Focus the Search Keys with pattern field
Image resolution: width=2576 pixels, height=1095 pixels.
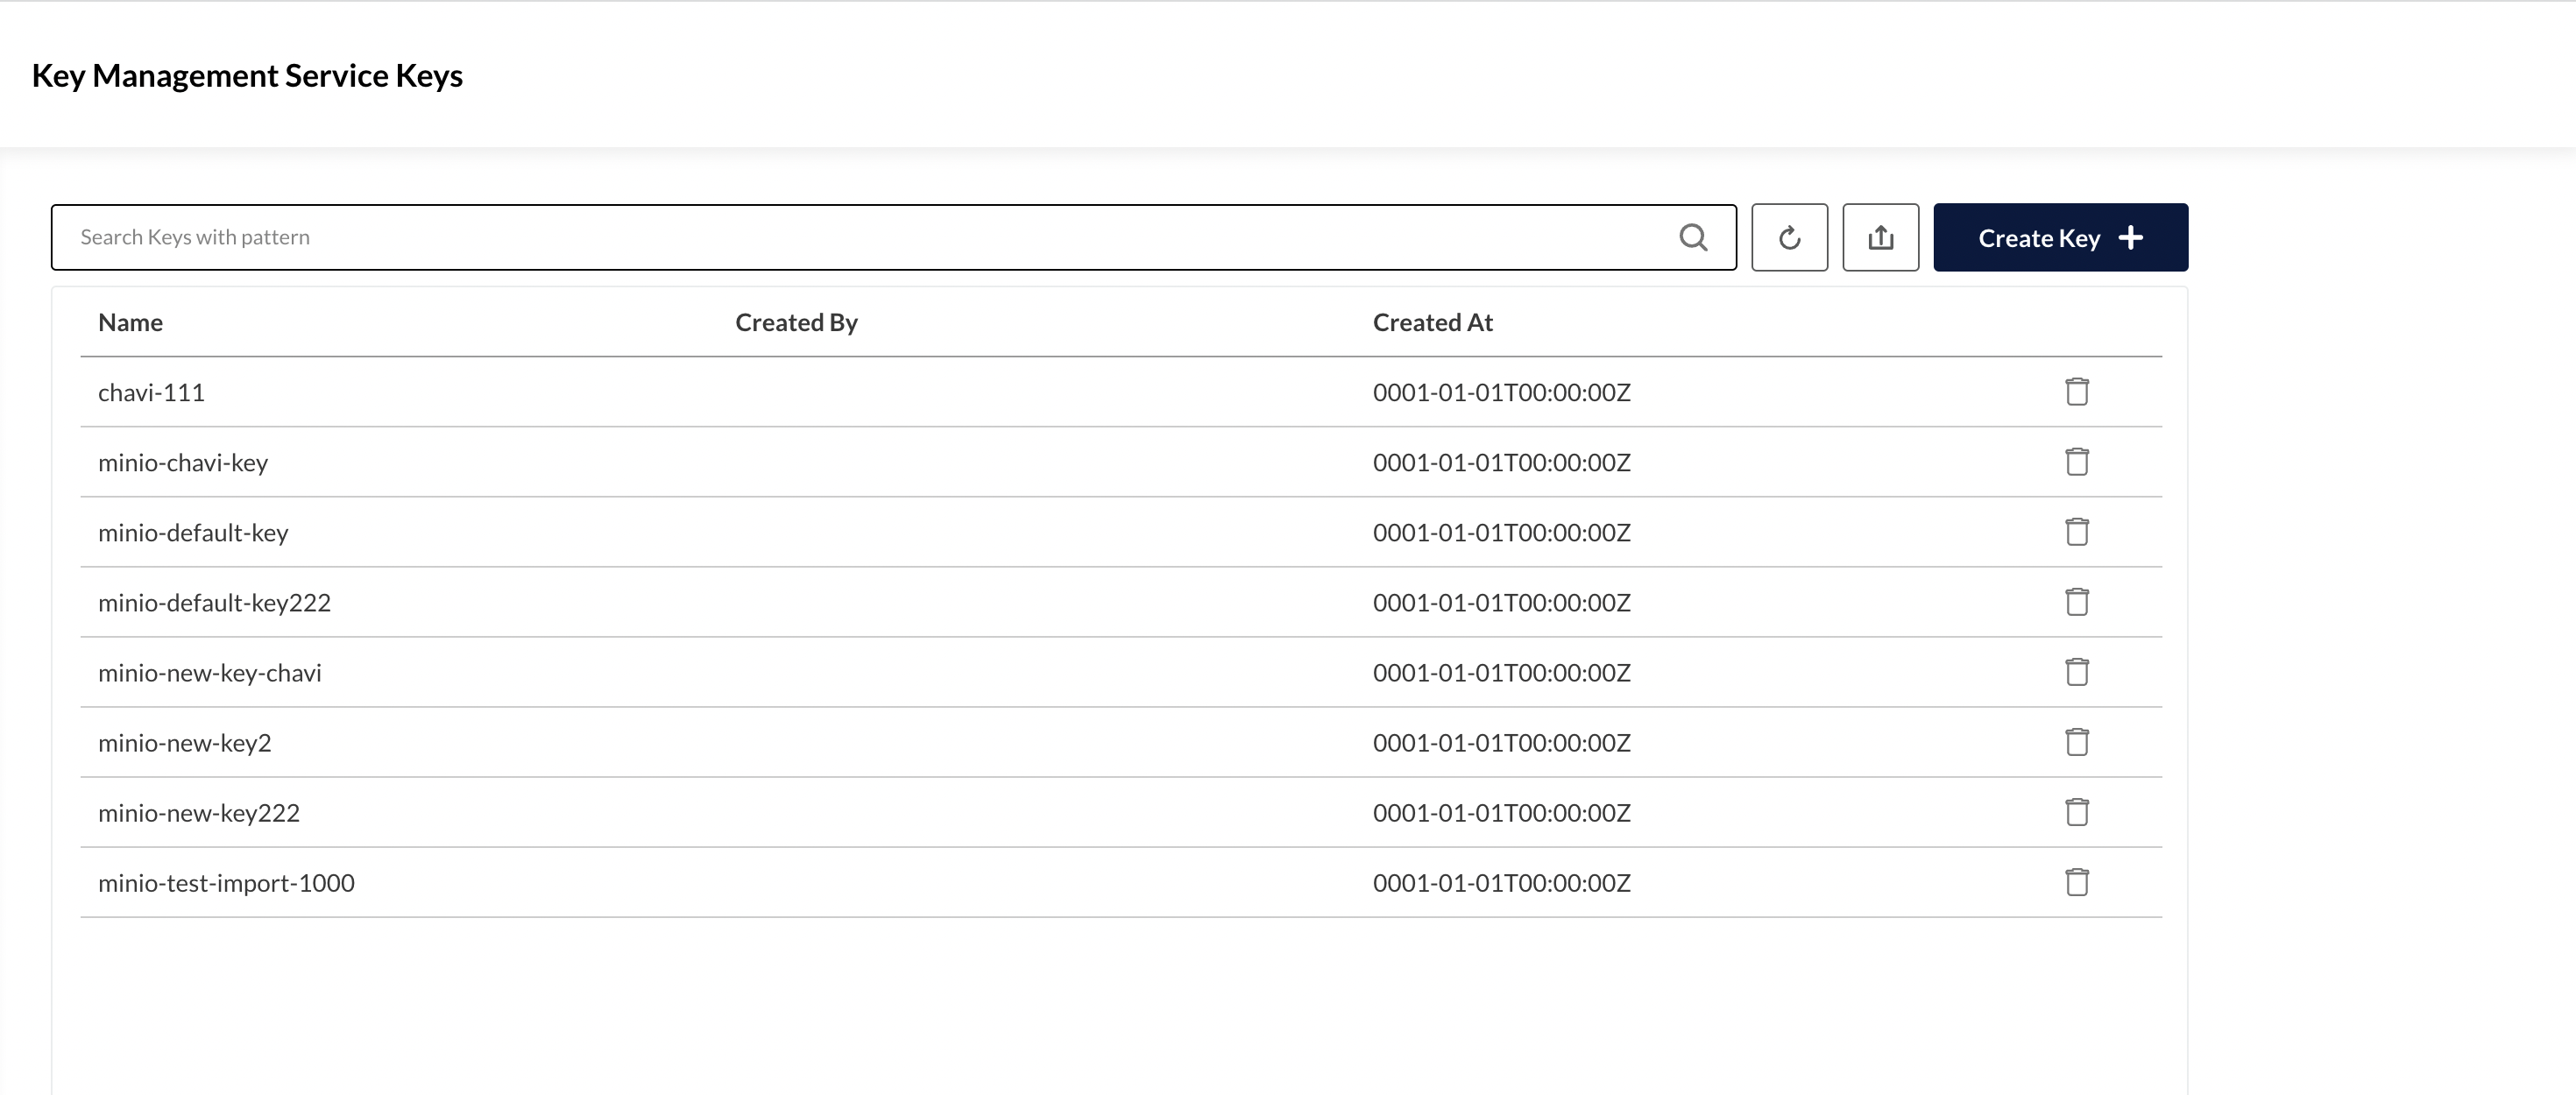click(x=860, y=238)
